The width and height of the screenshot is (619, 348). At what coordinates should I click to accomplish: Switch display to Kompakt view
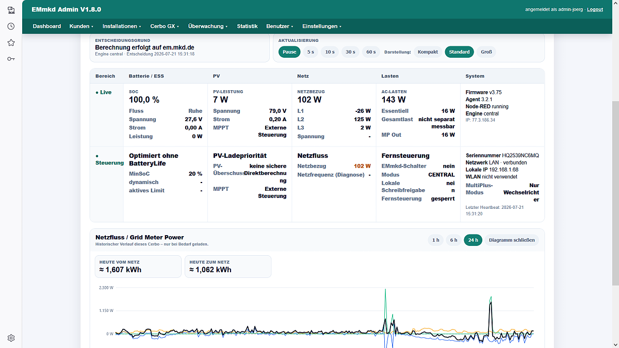click(428, 52)
